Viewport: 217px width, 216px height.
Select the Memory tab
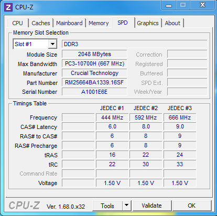99,23
